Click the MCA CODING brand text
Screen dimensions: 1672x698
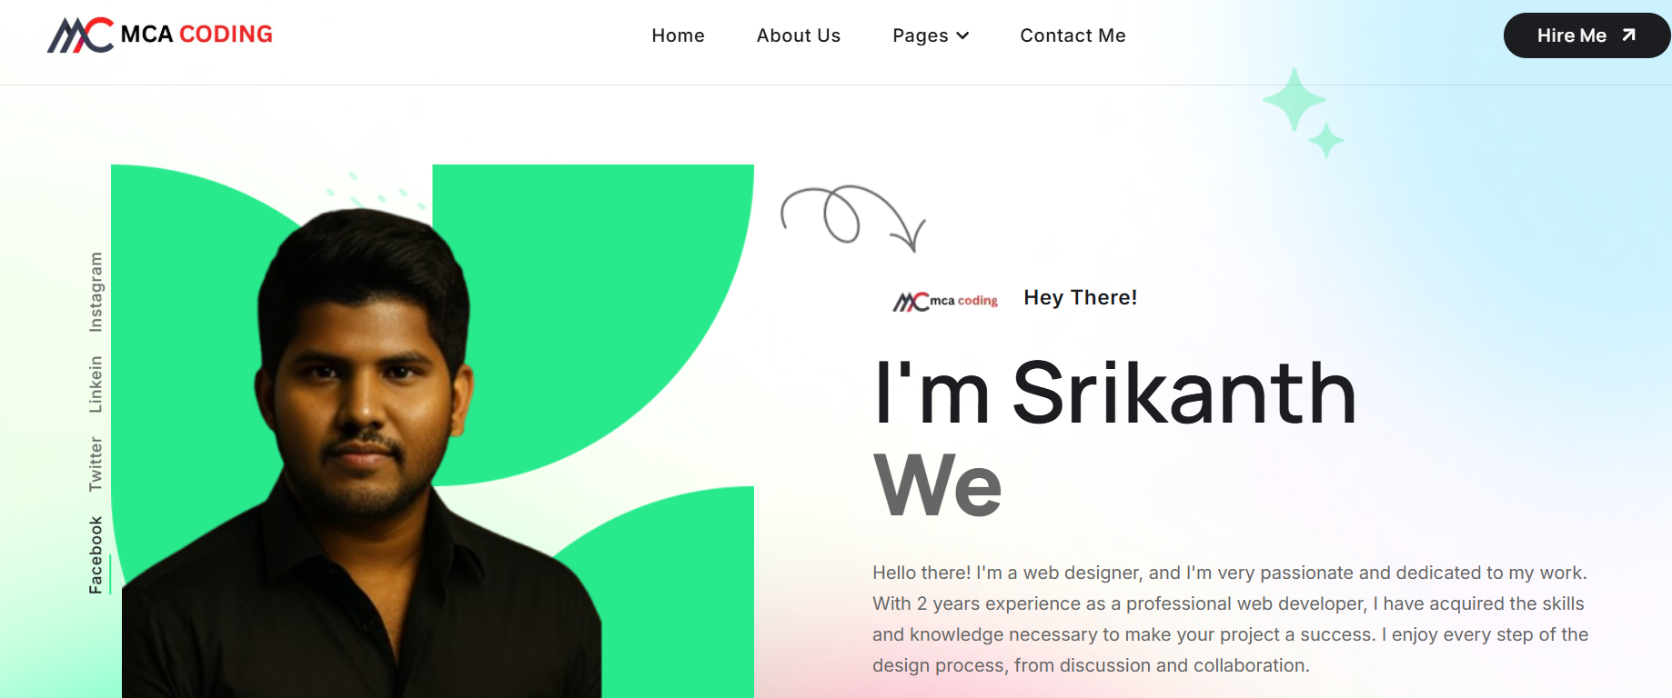[x=196, y=35]
